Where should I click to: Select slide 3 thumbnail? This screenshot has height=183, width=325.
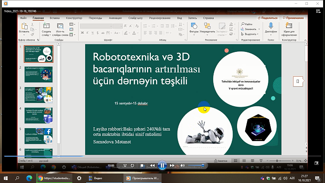pyautogui.click(x=39, y=95)
